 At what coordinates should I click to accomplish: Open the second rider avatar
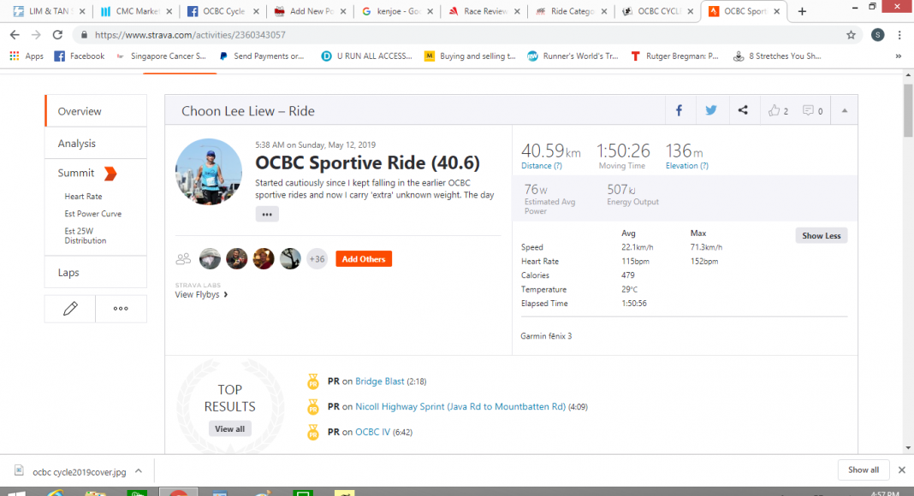(x=237, y=258)
